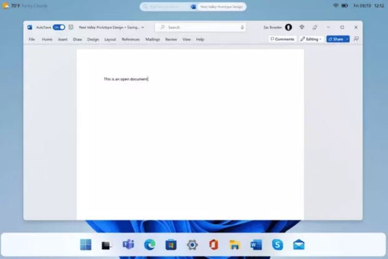
Task: Open the File menu
Action: click(x=32, y=39)
